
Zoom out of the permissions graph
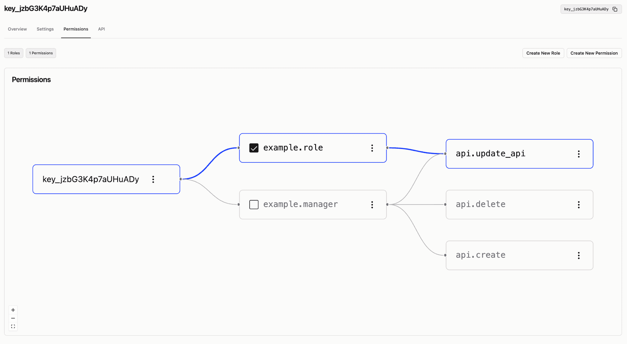point(13,318)
